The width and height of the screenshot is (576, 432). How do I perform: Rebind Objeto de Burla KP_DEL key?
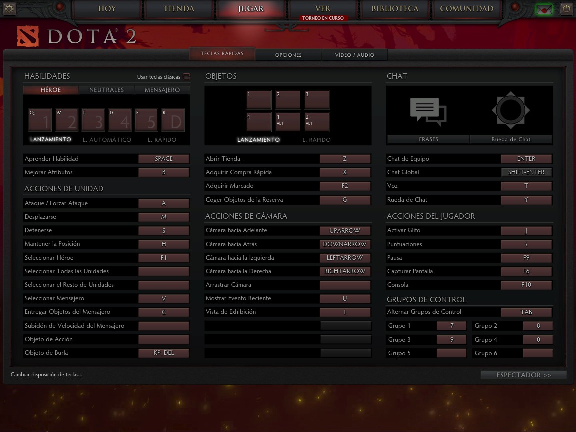[164, 353]
